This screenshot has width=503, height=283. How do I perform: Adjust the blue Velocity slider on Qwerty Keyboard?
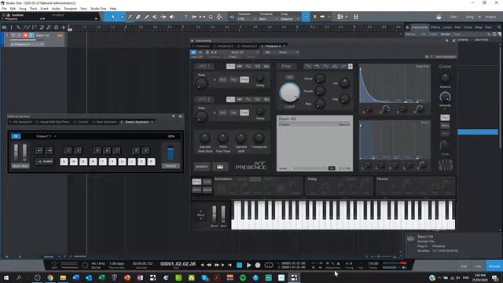coord(171,154)
